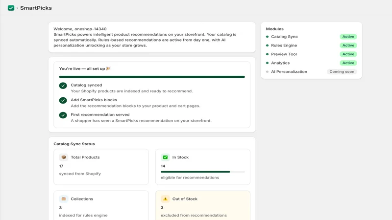Click the In Stock card label

click(x=180, y=157)
